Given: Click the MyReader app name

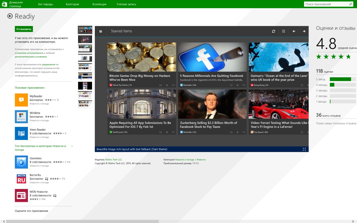Looking at the screenshot, I should (36, 96).
